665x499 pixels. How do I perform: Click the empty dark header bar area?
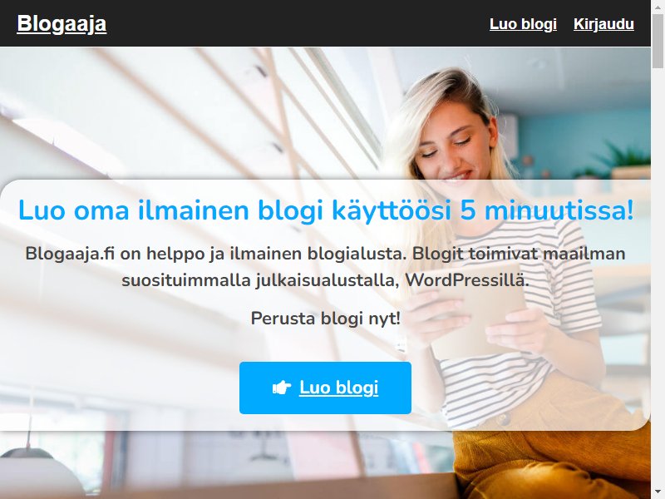pyautogui.click(x=297, y=23)
